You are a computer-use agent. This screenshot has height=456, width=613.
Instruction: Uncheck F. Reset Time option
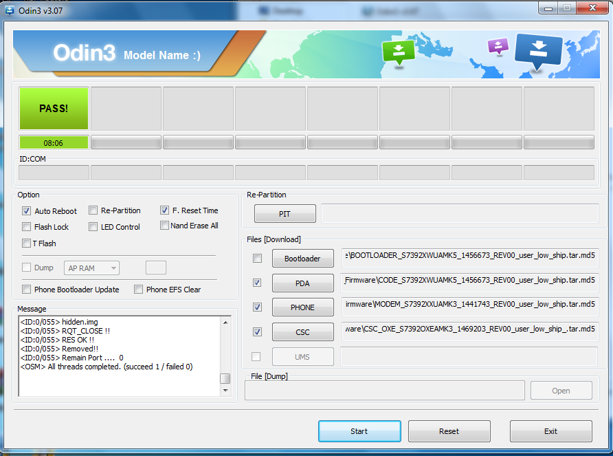tap(164, 210)
